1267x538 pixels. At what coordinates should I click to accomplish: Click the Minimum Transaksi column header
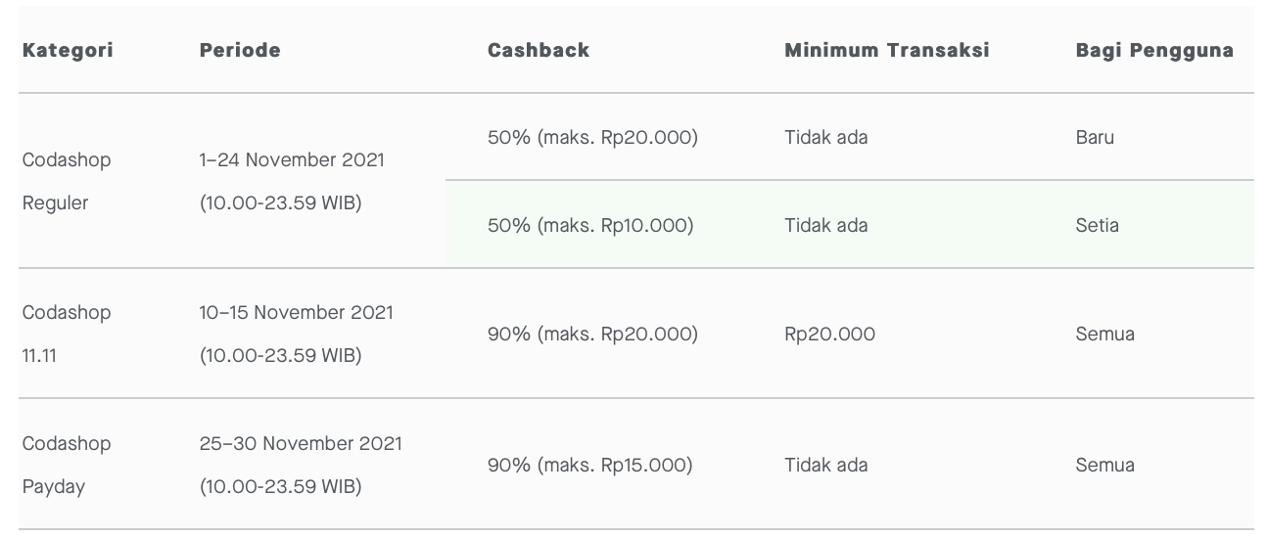tap(887, 50)
